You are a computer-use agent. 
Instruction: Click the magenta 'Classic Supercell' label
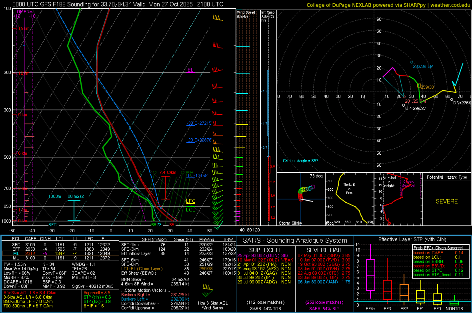408,183
